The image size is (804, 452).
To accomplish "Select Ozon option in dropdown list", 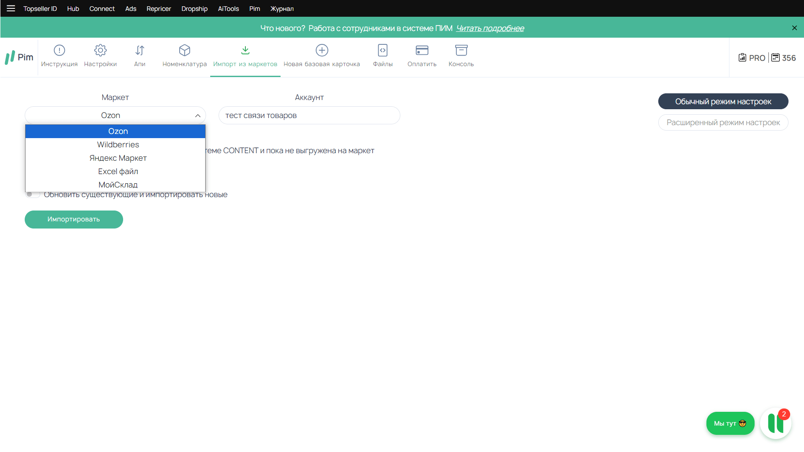I will point(115,131).
